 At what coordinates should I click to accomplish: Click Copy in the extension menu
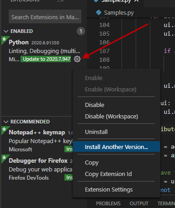point(117,163)
